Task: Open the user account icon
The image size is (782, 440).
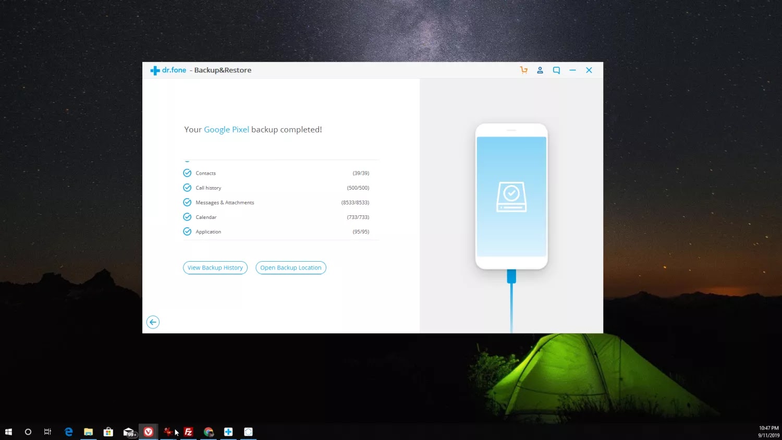Action: coord(540,70)
